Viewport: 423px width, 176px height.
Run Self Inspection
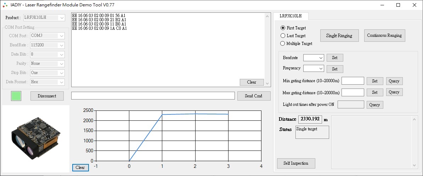pos(296,163)
